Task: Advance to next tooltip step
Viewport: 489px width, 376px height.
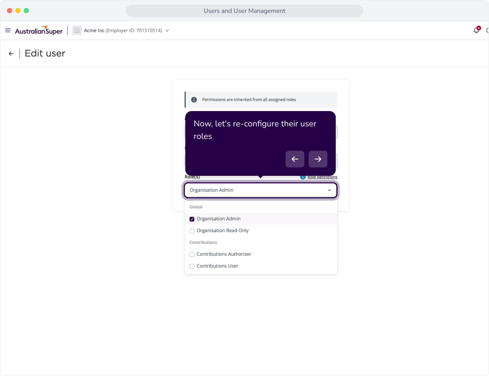Action: click(318, 159)
